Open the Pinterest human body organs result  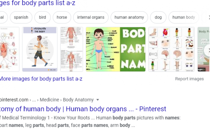83,109
